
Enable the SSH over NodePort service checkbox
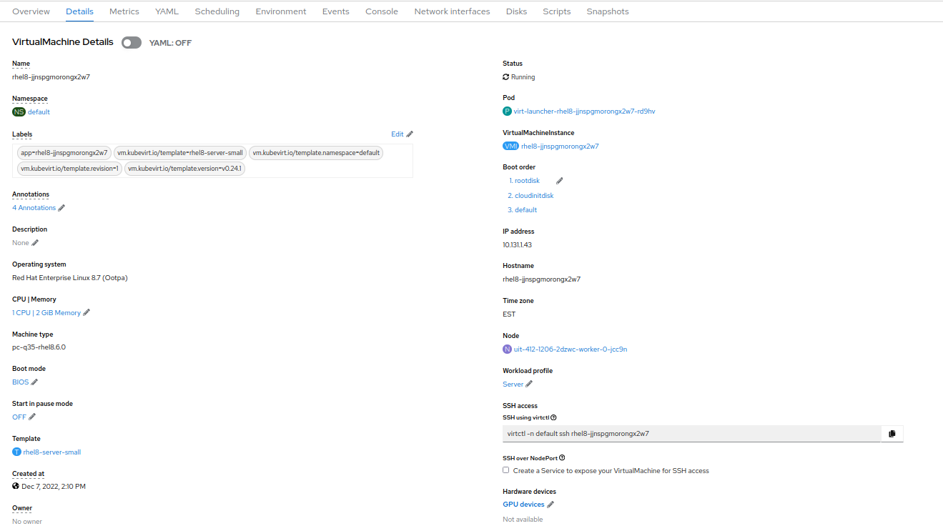coord(506,470)
